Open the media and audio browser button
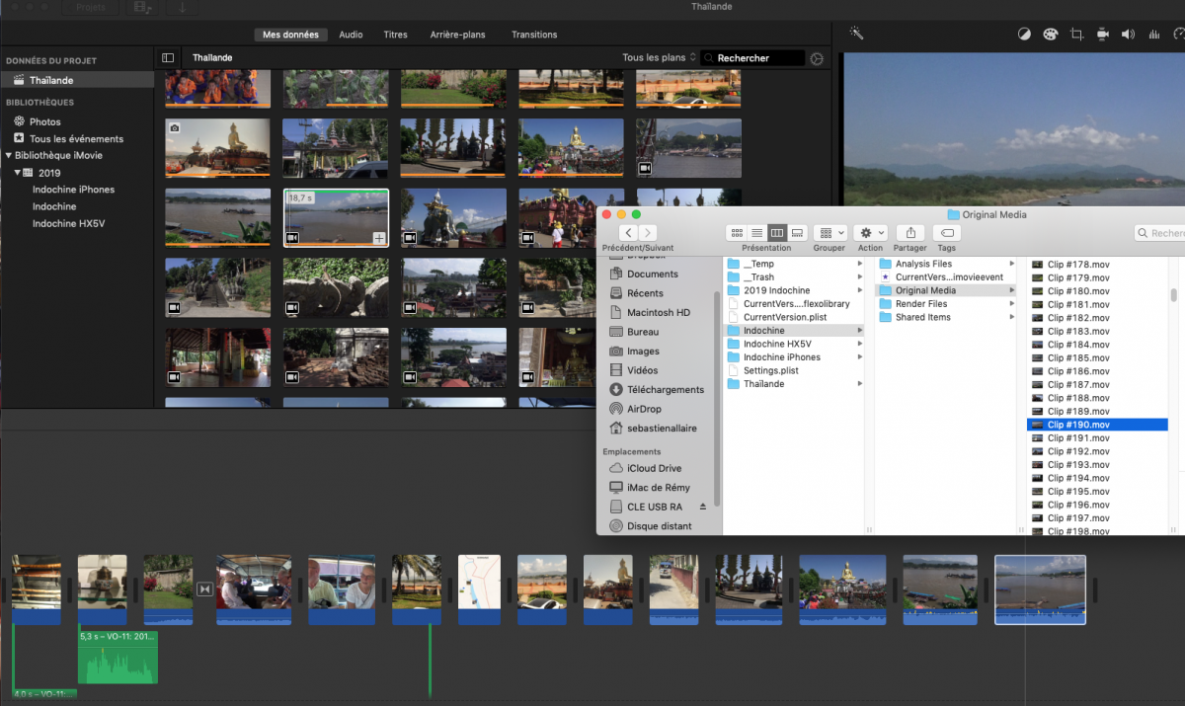The height and width of the screenshot is (706, 1185). (x=141, y=7)
